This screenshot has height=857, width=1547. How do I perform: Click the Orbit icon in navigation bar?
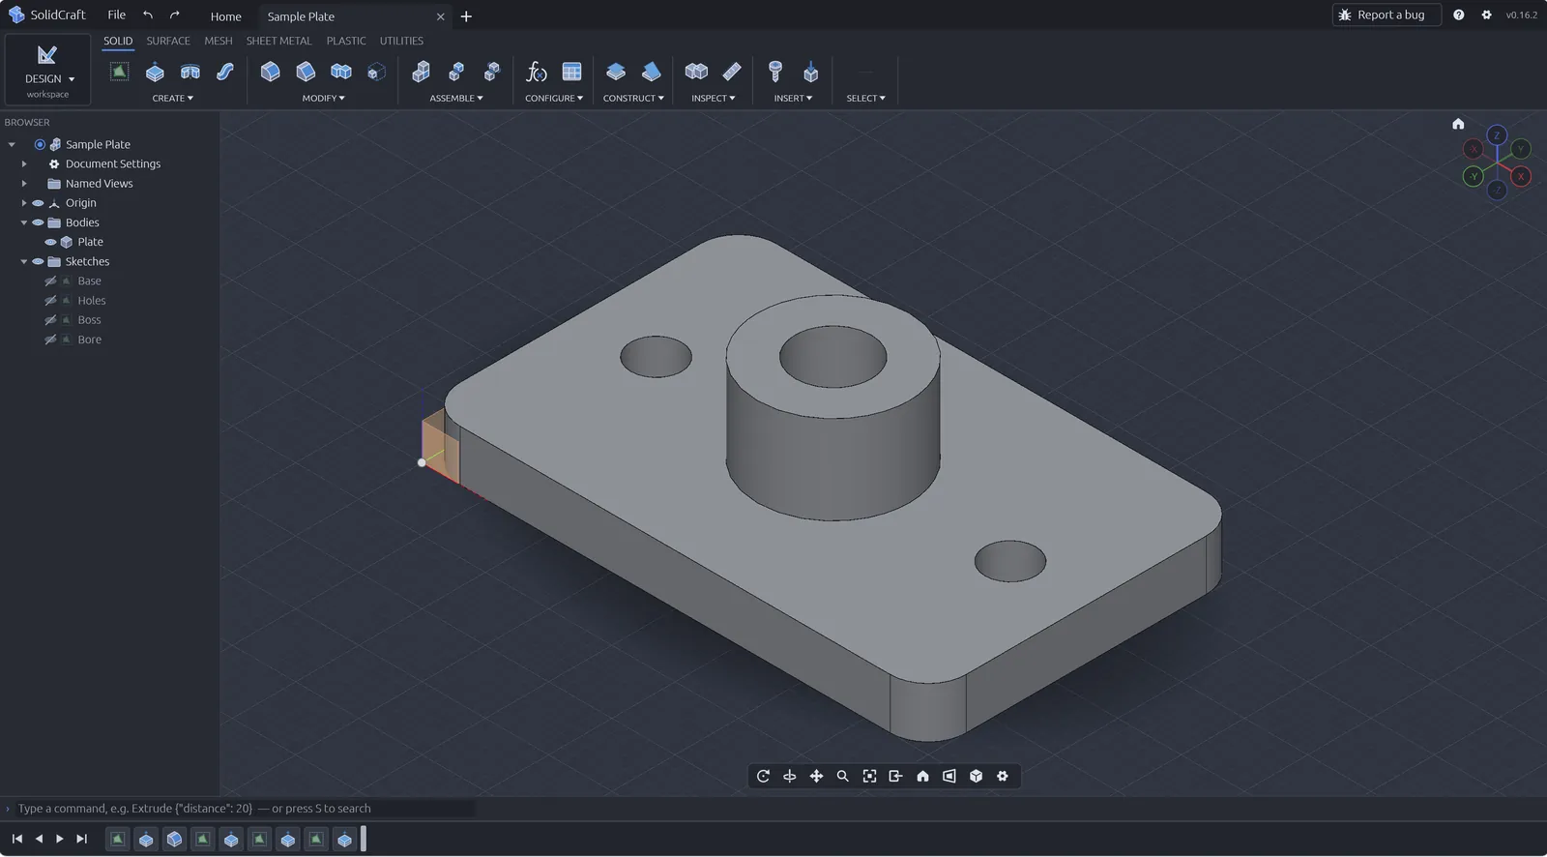pyautogui.click(x=763, y=776)
